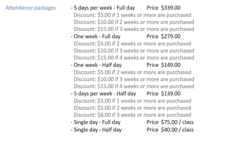The width and height of the screenshot is (234, 143).
Task: Click the $139.00 price
Action: pos(171,94)
